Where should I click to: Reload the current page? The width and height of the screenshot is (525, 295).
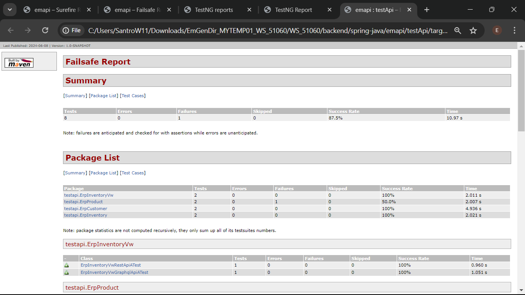pyautogui.click(x=45, y=30)
